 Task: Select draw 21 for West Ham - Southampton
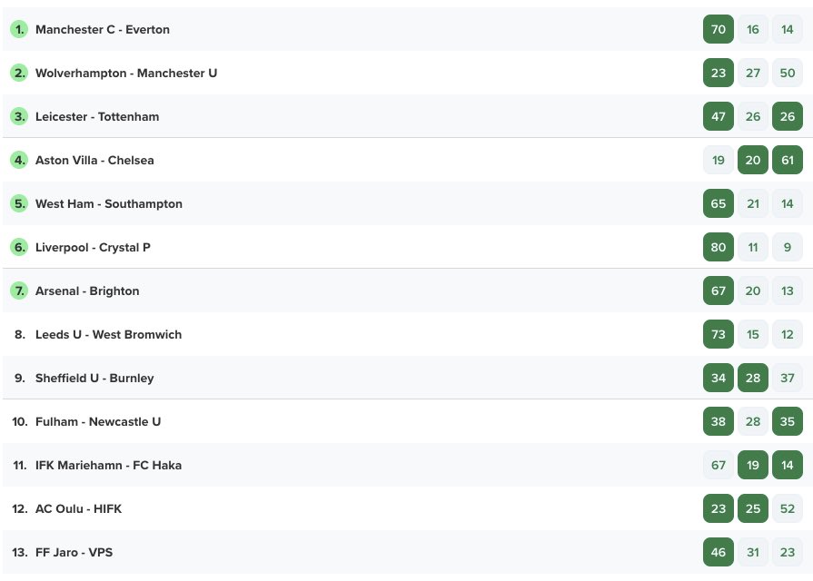coord(753,203)
